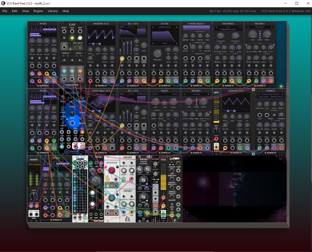Click the TUNE knob on Basal oscillator
The width and height of the screenshot is (312, 252).
point(140,170)
